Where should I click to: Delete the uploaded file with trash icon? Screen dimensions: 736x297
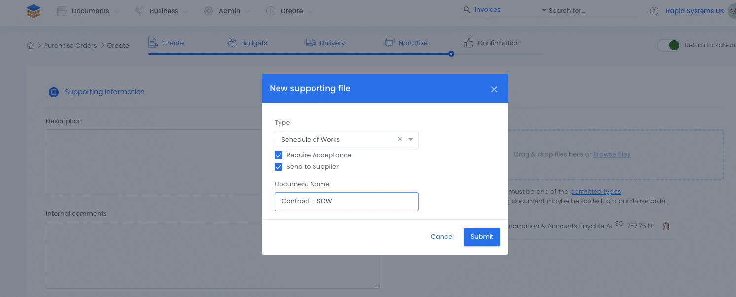coord(666,226)
